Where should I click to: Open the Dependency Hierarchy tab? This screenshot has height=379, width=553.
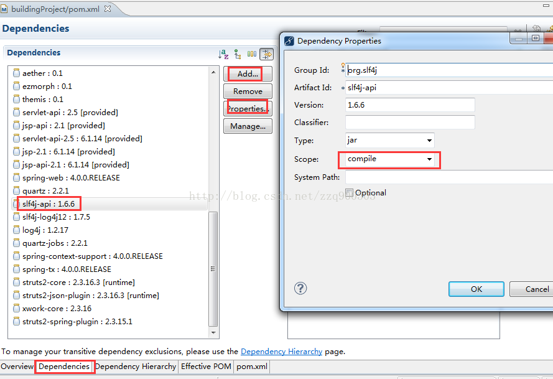136,367
